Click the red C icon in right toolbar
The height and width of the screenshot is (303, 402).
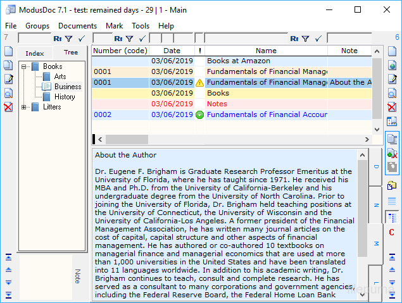point(392,232)
